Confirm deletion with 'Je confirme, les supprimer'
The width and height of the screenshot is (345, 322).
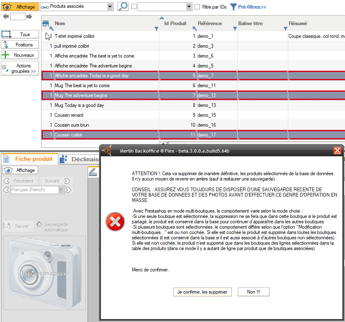click(202, 292)
